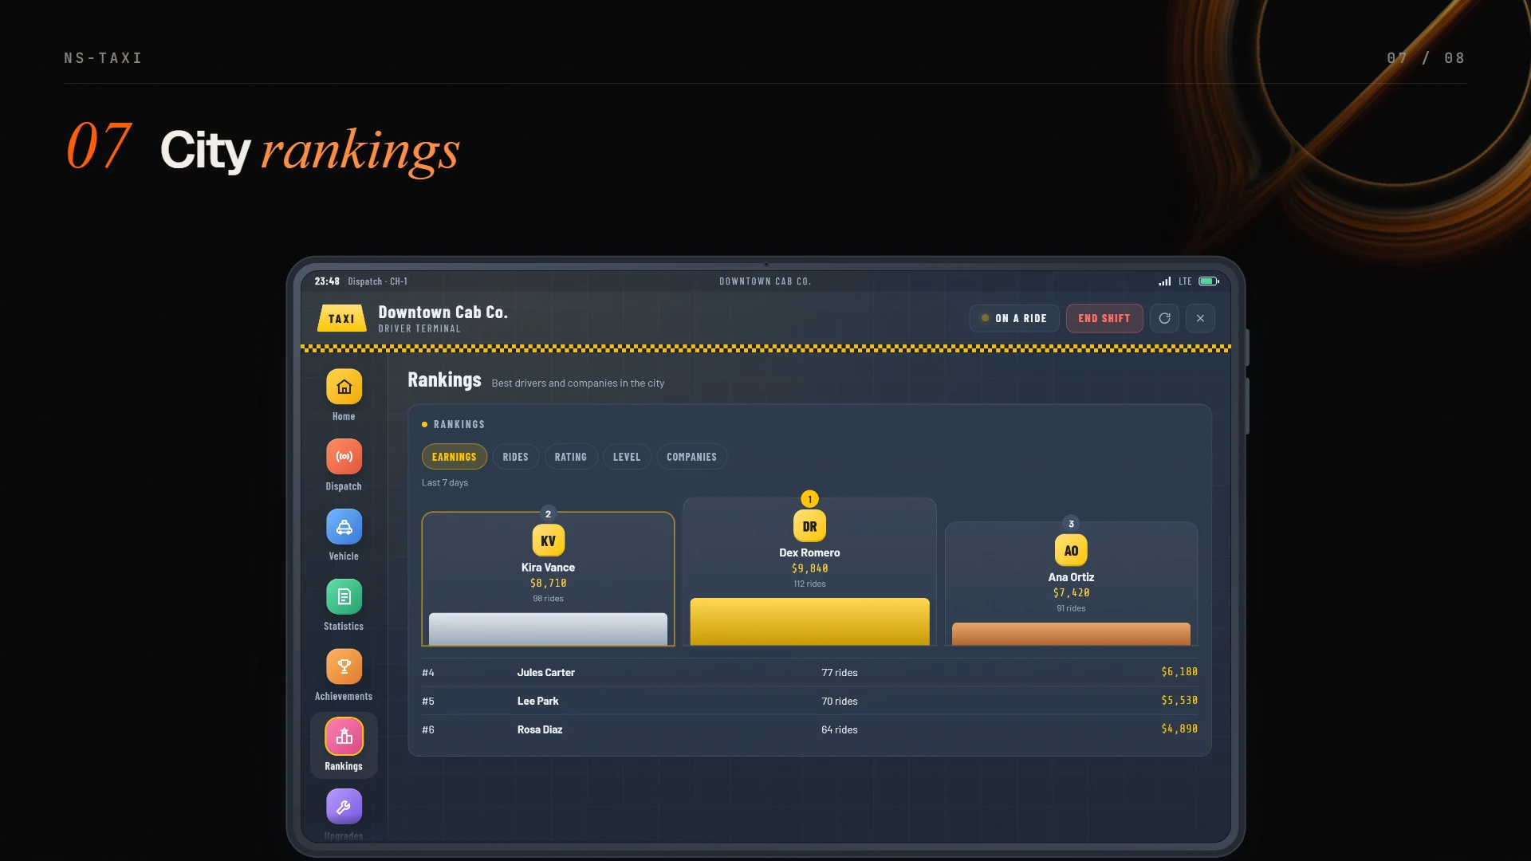Click the $9,840 earnings of Dex Romero
The width and height of the screenshot is (1531, 861).
(x=809, y=568)
